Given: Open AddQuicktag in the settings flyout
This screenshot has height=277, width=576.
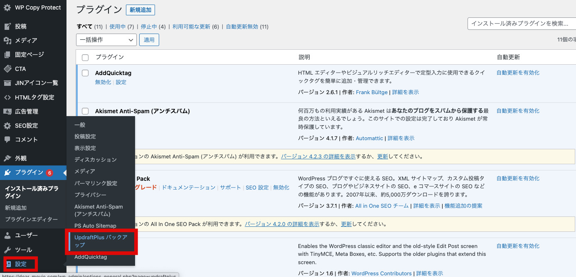Looking at the screenshot, I should coord(91,257).
